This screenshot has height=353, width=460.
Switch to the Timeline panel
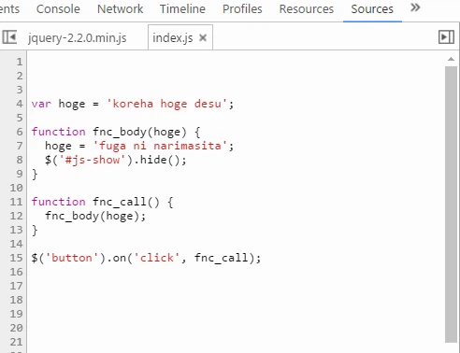click(x=182, y=9)
